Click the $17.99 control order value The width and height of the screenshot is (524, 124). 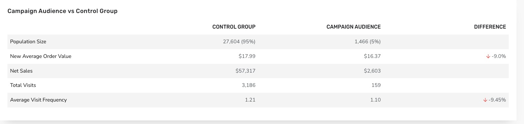pyautogui.click(x=247, y=56)
